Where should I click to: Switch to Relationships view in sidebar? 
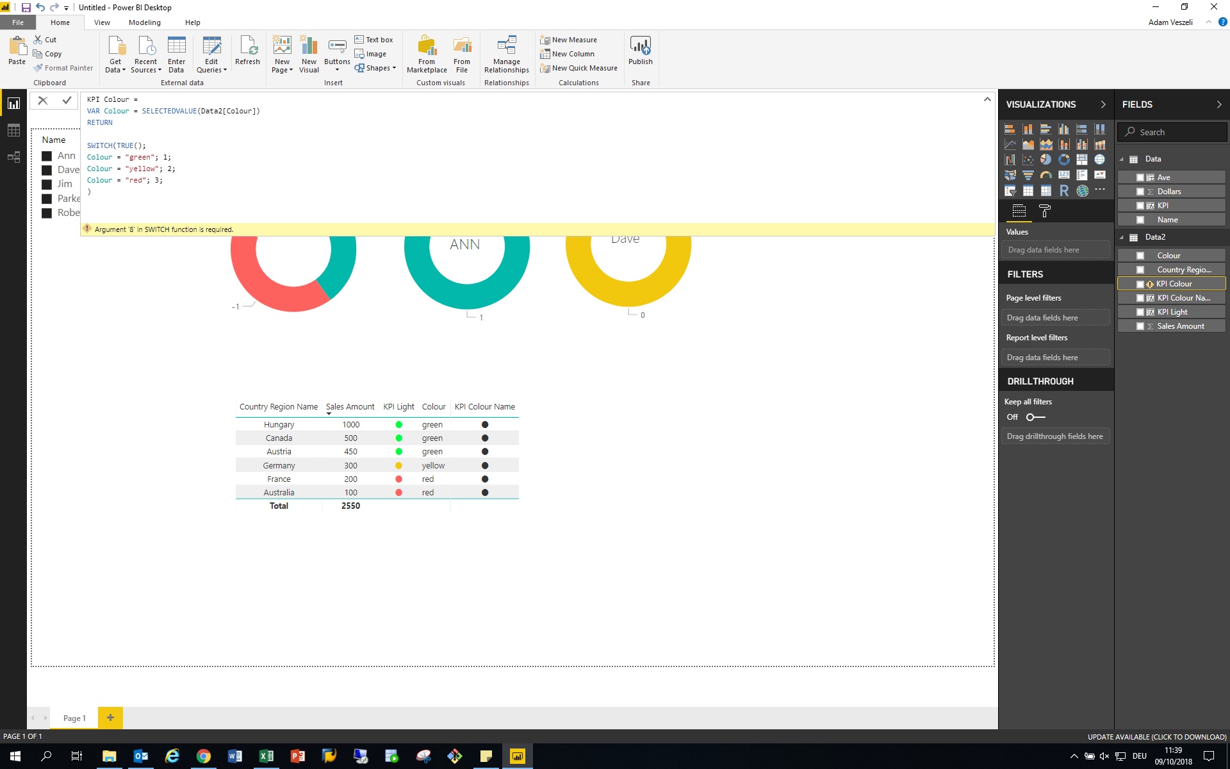(13, 157)
